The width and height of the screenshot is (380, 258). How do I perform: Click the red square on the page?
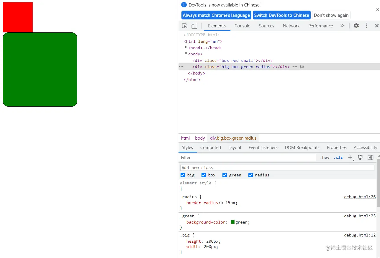pos(18,17)
